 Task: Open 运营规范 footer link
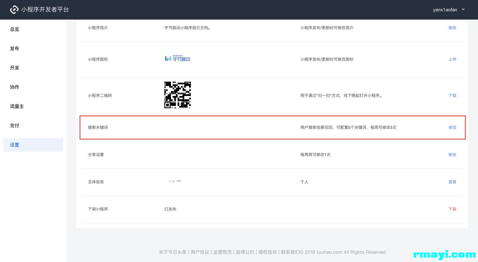pos(222,252)
